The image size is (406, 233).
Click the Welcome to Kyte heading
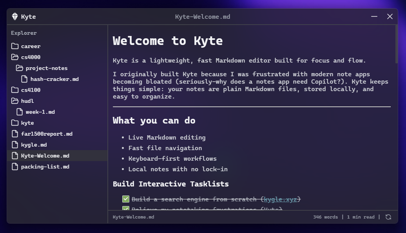(168, 41)
